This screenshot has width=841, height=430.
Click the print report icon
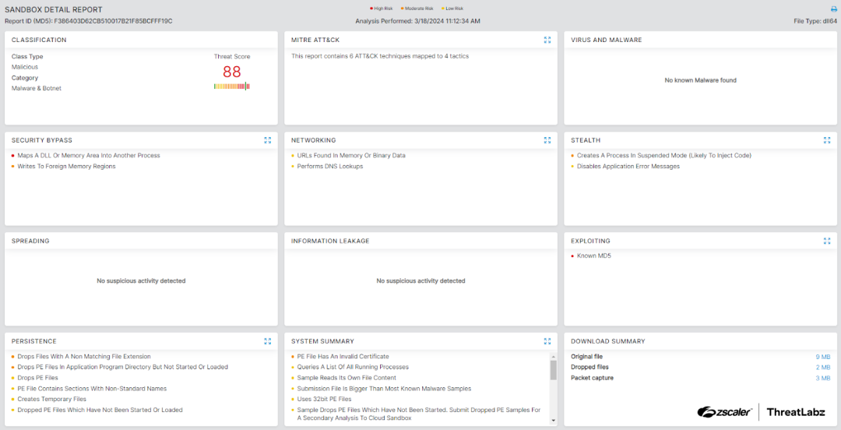click(834, 9)
